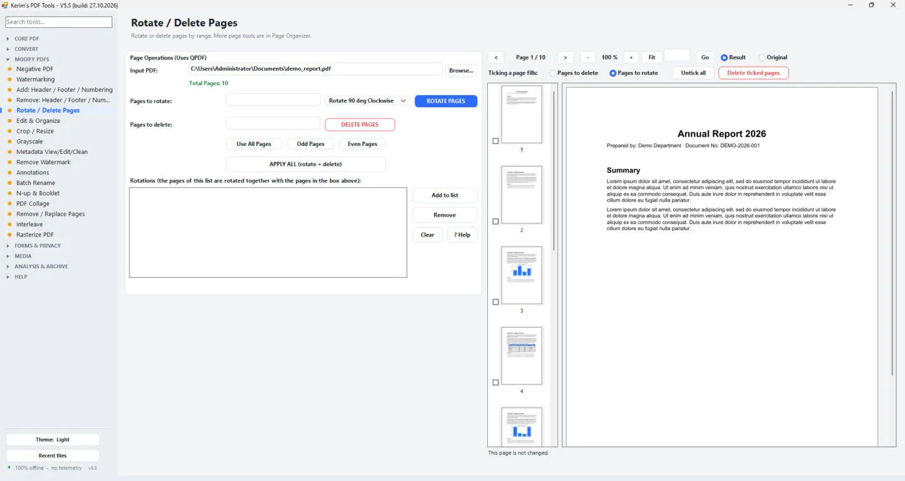Screen dimensions: 905x481
Task: Expand the CORE PDF category
Action: (x=26, y=38)
